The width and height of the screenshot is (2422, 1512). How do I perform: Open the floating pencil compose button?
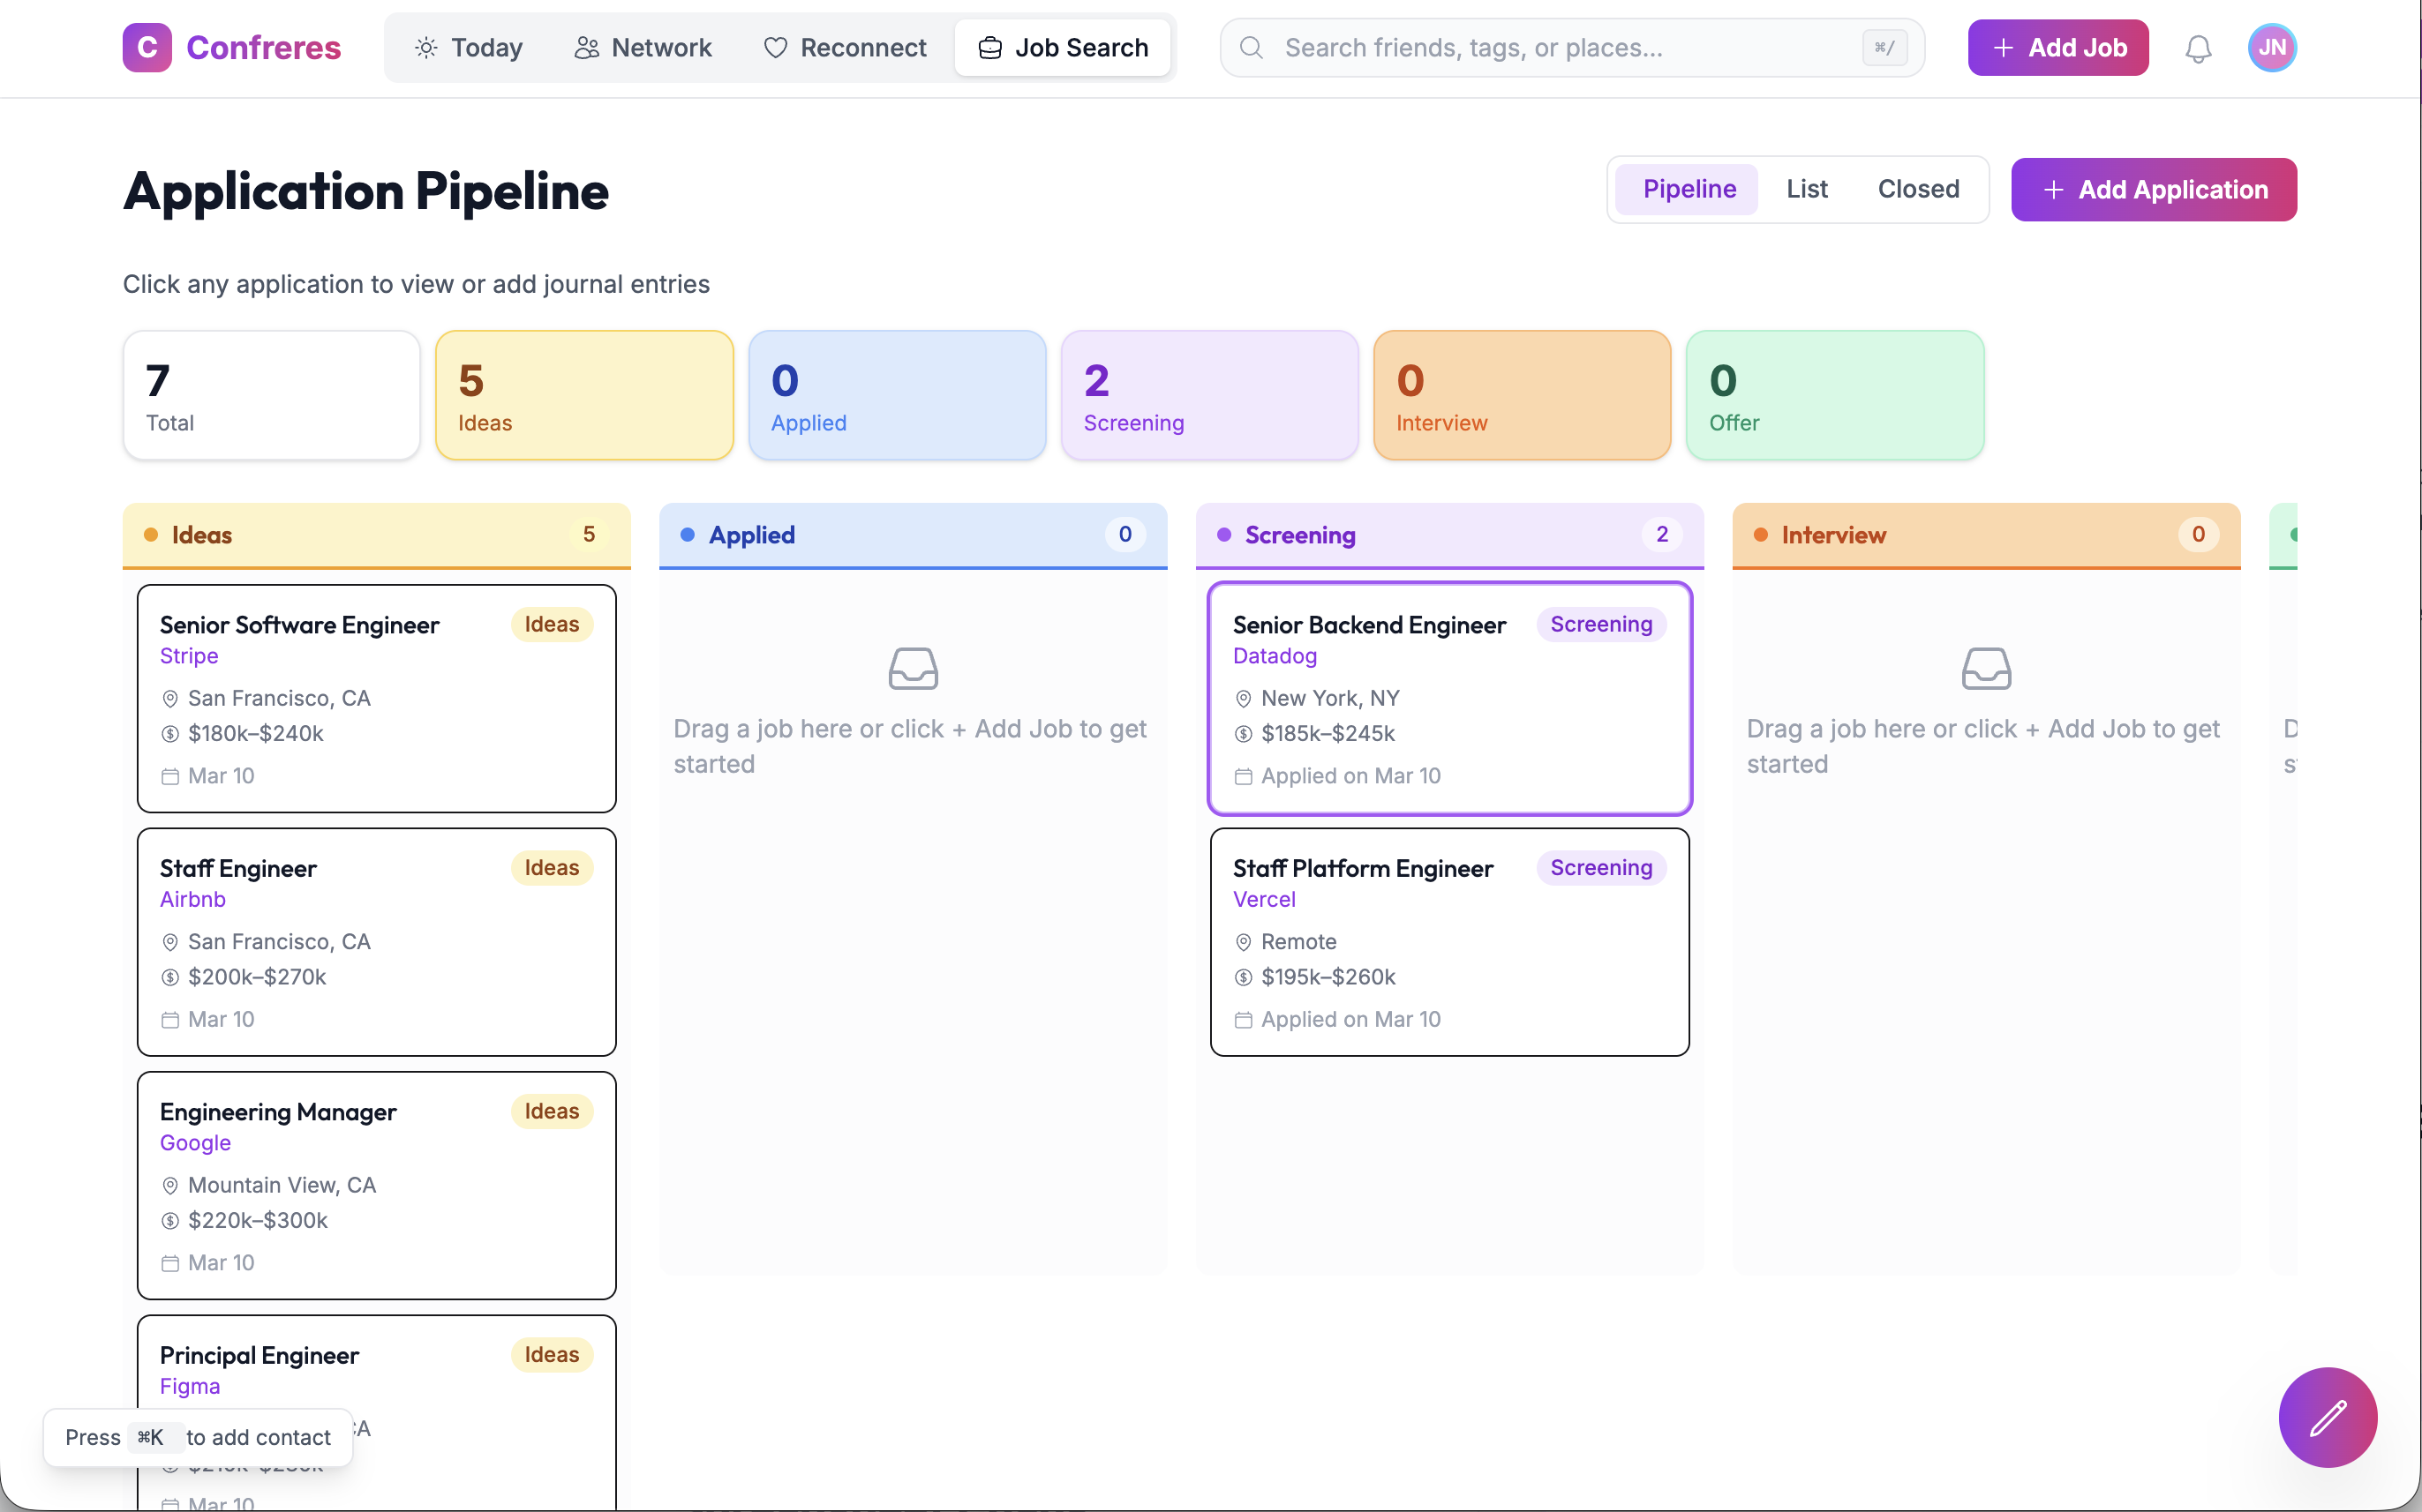click(2328, 1417)
